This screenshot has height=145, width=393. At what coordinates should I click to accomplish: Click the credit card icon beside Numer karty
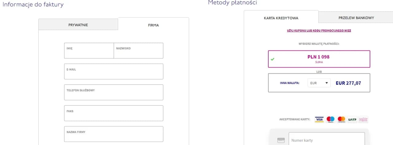(281, 140)
